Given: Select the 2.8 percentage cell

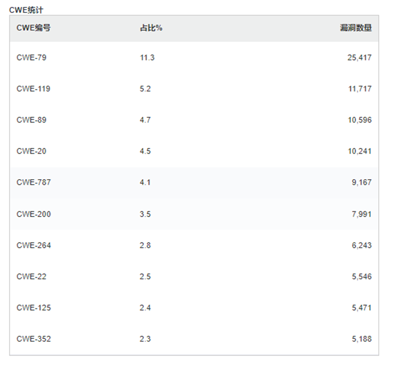Looking at the screenshot, I should pos(145,245).
